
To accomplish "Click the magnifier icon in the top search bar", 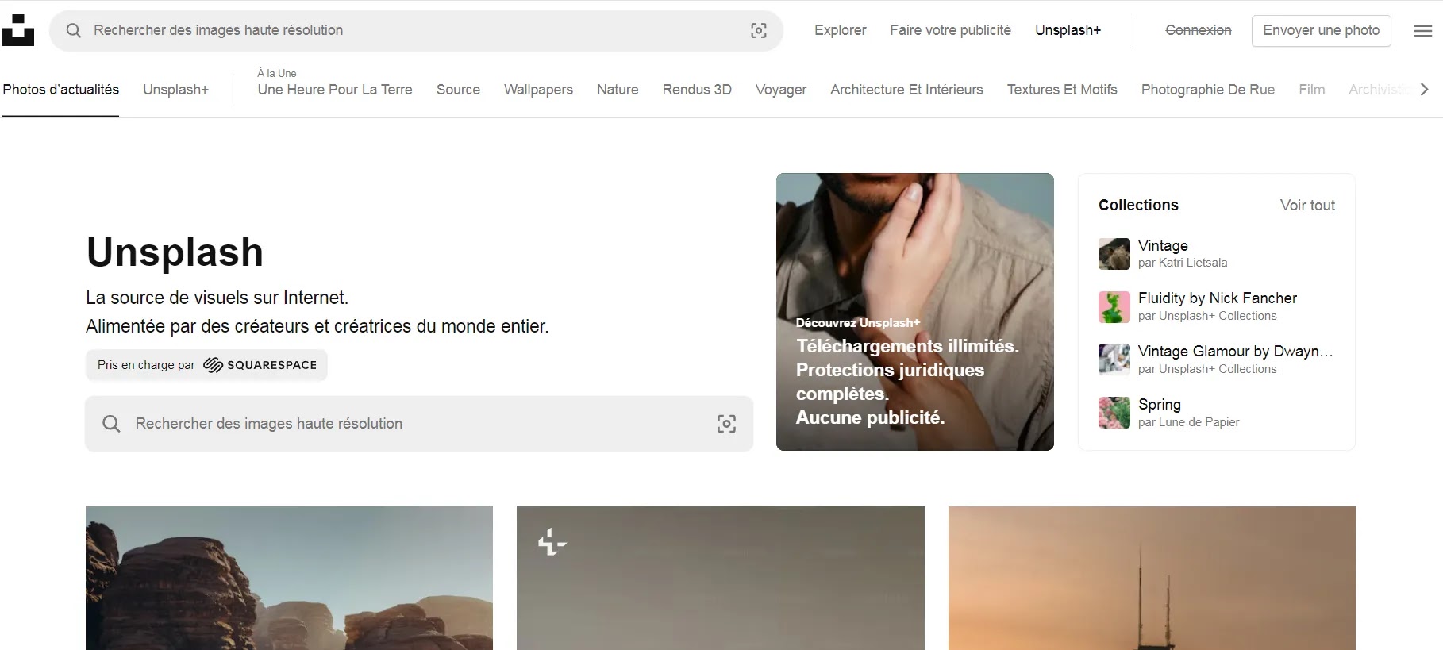I will 74,30.
